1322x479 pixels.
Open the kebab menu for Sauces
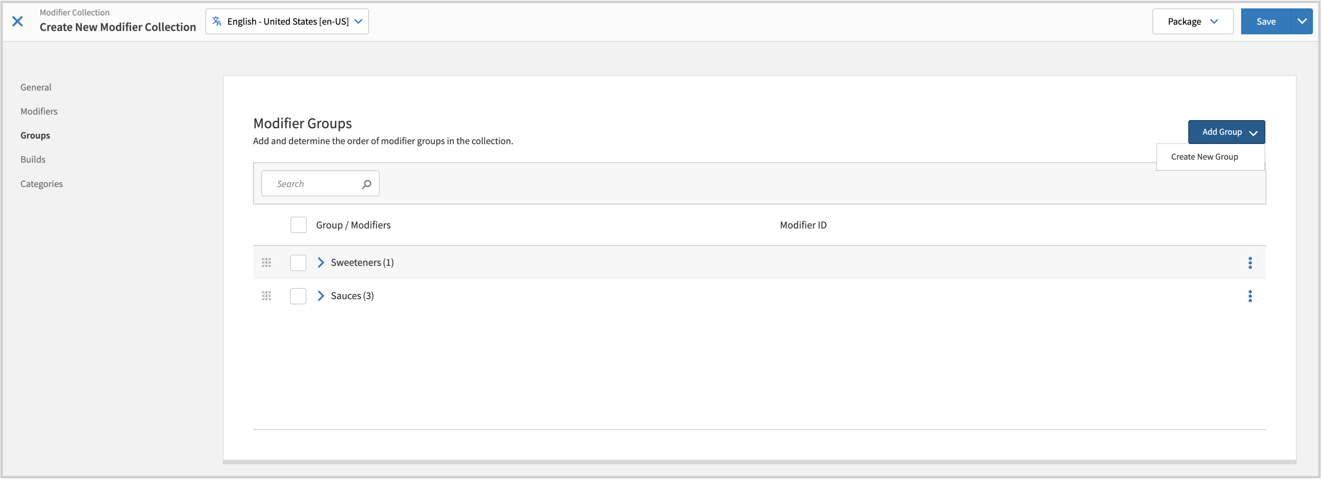(1250, 296)
